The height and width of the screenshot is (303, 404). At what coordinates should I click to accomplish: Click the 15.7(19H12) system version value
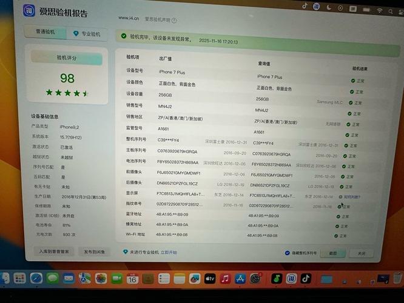(x=71, y=138)
